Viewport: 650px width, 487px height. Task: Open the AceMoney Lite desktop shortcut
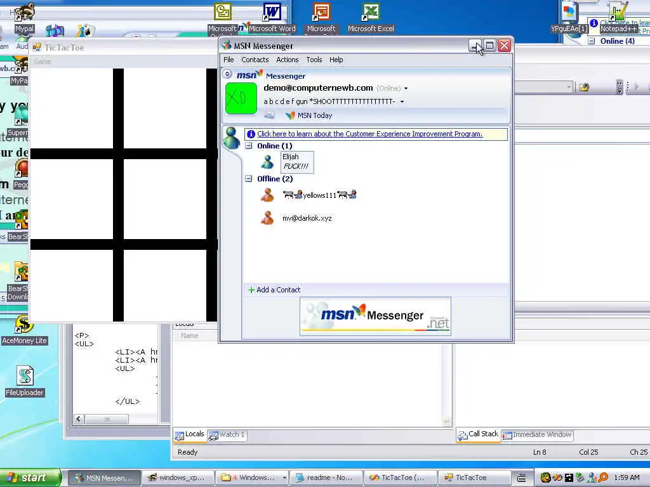coord(24,330)
